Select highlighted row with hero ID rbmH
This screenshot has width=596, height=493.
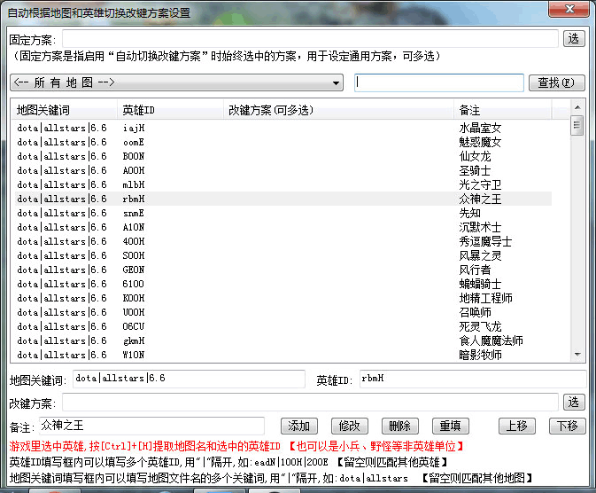tap(283, 199)
